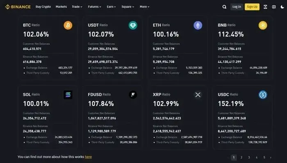This screenshot has width=287, height=163.
Task: Go to page 3 in pagination
Action: click(x=249, y=157)
